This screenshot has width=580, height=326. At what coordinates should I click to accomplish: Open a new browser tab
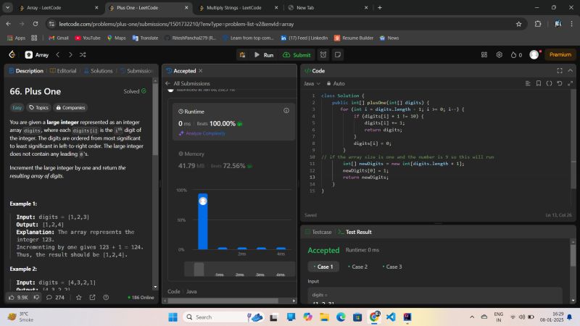tap(379, 7)
